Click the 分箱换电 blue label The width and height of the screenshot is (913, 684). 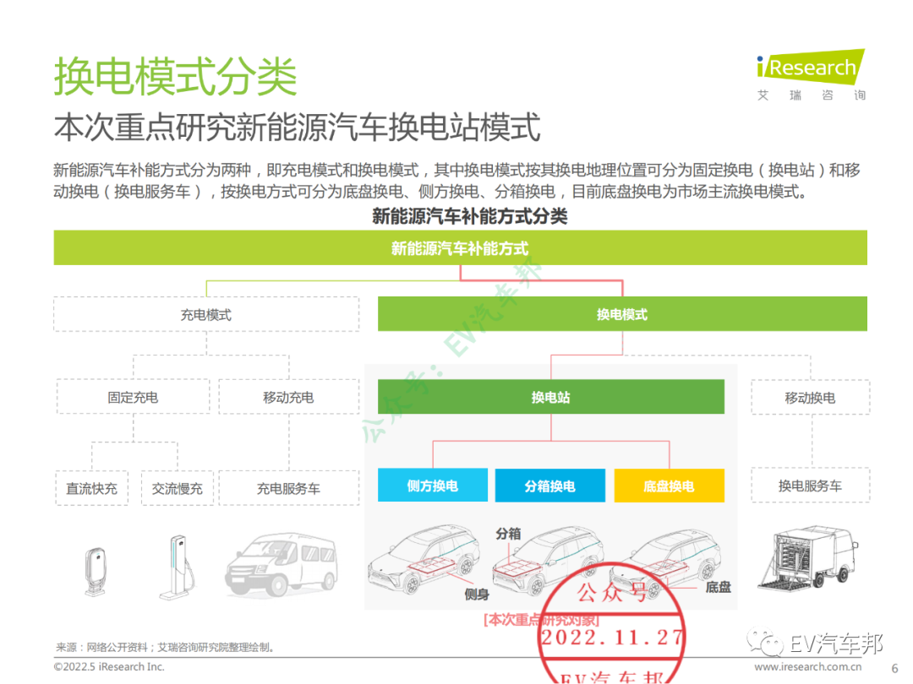(550, 486)
